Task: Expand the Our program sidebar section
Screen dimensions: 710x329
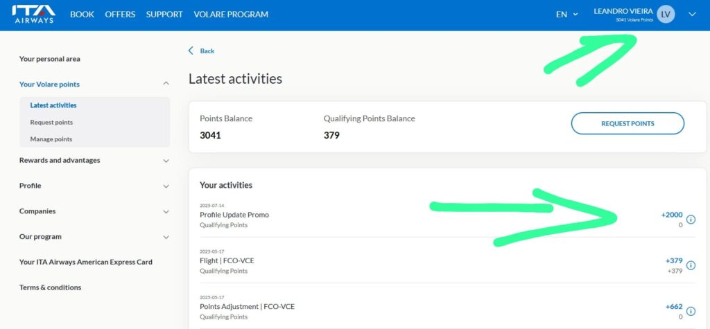Action: click(x=166, y=237)
